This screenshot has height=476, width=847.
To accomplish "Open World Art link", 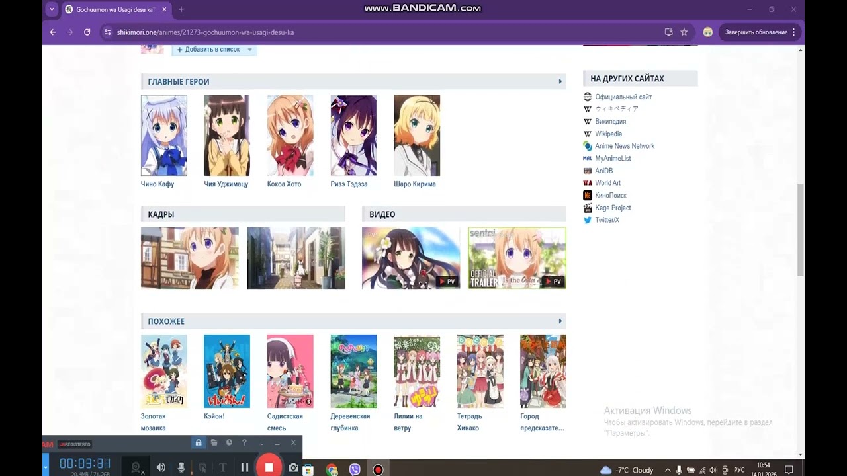I will point(607,183).
